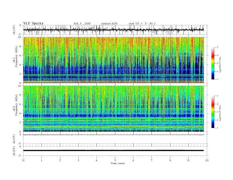Select the "Time (min)" axis label

pos(118,163)
